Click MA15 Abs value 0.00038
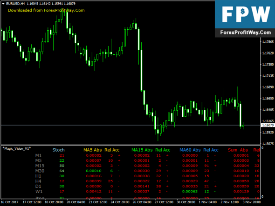This screenshot has width=275, height=206. pyautogui.click(x=142, y=176)
